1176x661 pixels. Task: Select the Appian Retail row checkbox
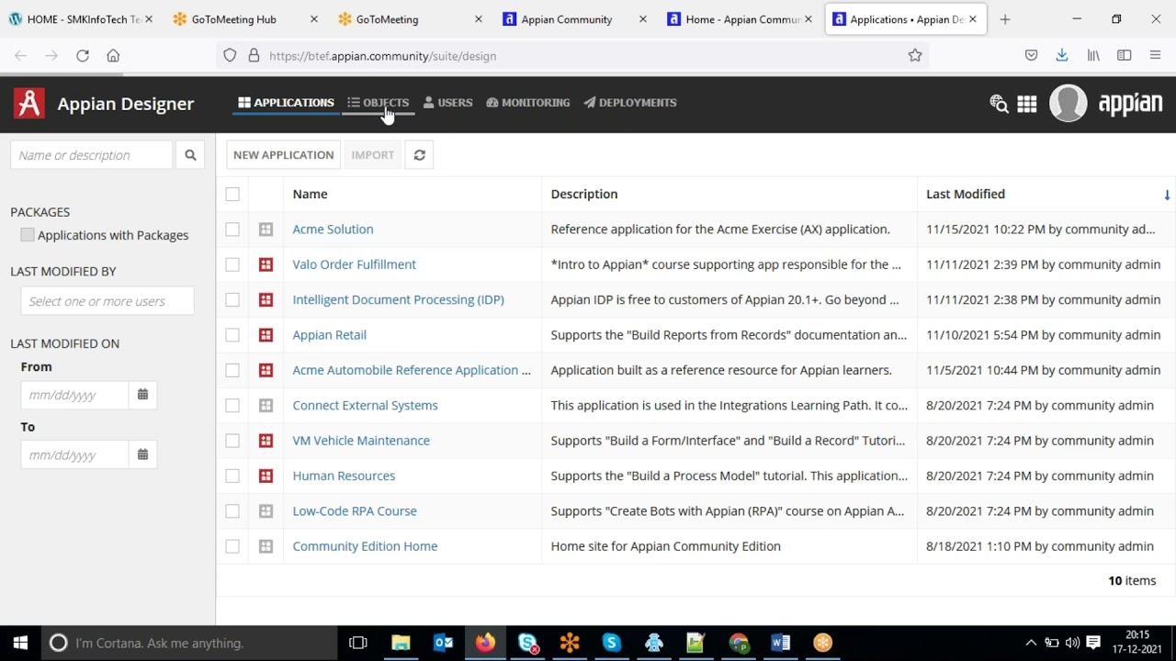232,335
